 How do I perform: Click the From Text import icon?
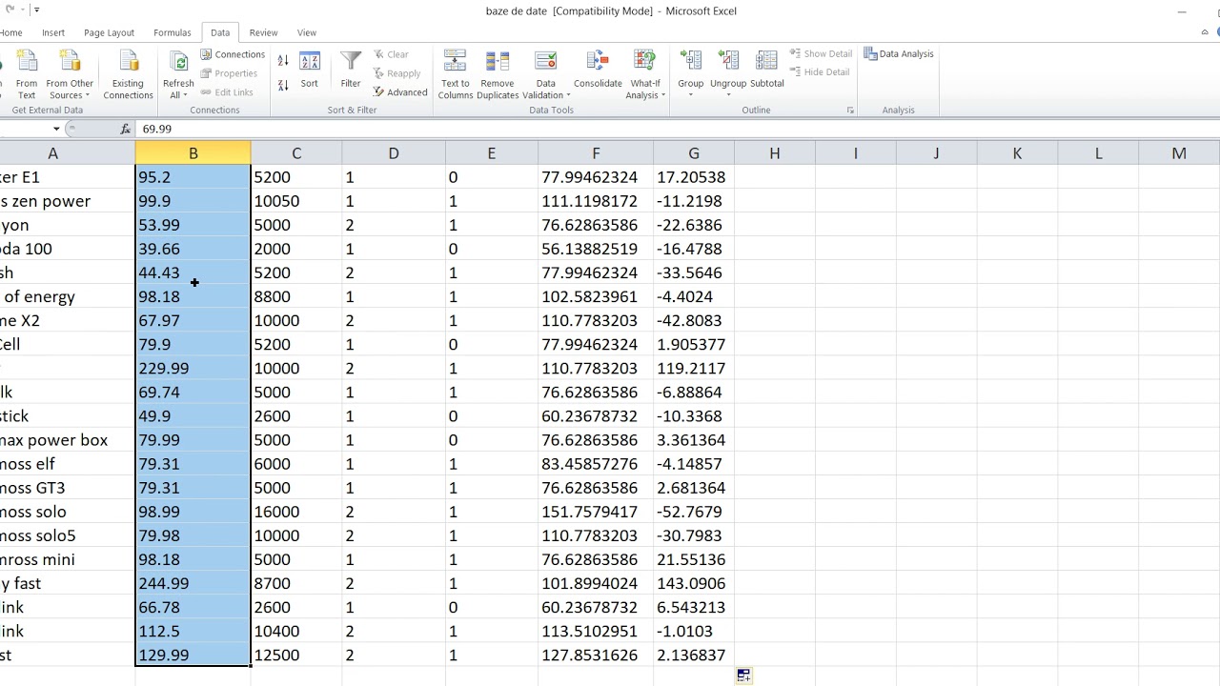[x=26, y=73]
